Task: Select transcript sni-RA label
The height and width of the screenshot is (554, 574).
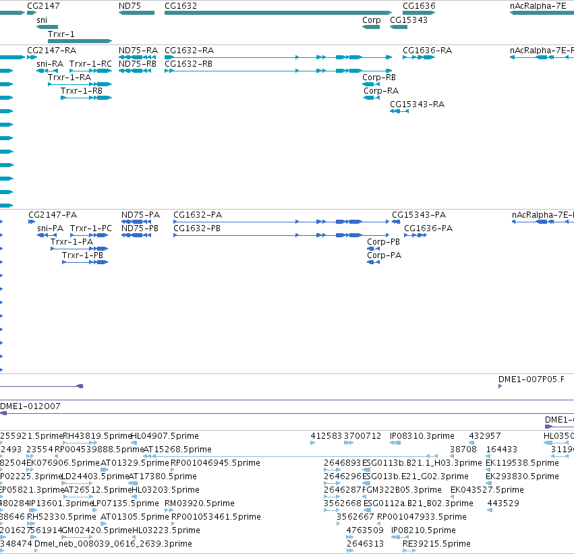Action: coord(50,64)
